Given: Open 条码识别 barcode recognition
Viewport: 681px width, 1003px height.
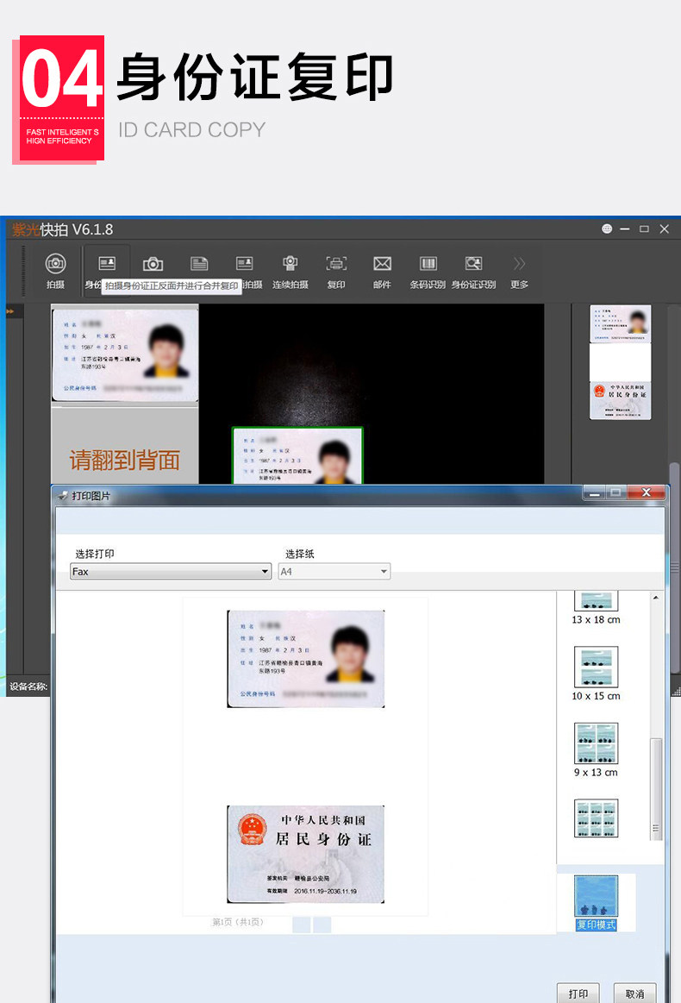Looking at the screenshot, I should tap(428, 271).
